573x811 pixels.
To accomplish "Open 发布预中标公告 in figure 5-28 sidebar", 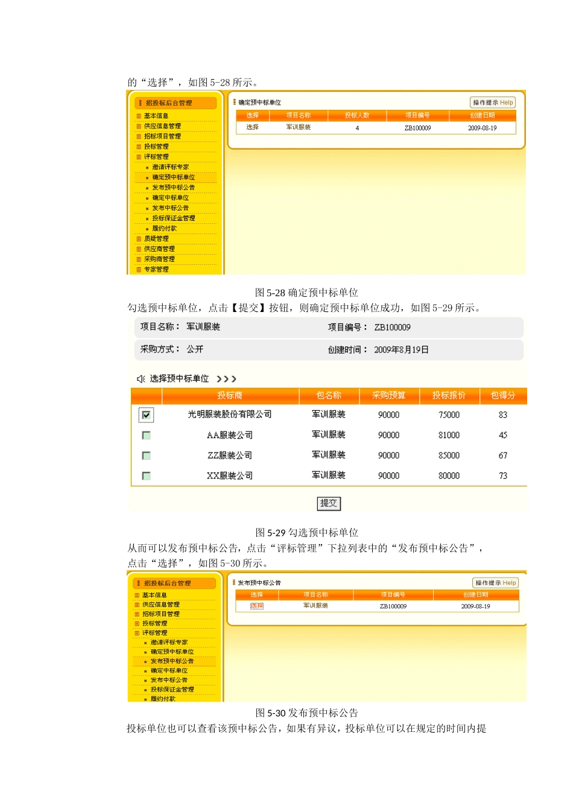I will tap(173, 188).
